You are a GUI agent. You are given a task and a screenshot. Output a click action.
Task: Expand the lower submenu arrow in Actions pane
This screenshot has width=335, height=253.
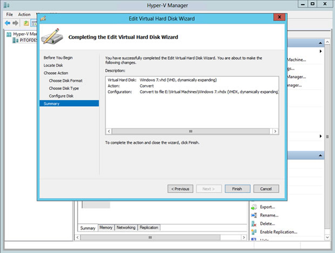tap(321, 136)
